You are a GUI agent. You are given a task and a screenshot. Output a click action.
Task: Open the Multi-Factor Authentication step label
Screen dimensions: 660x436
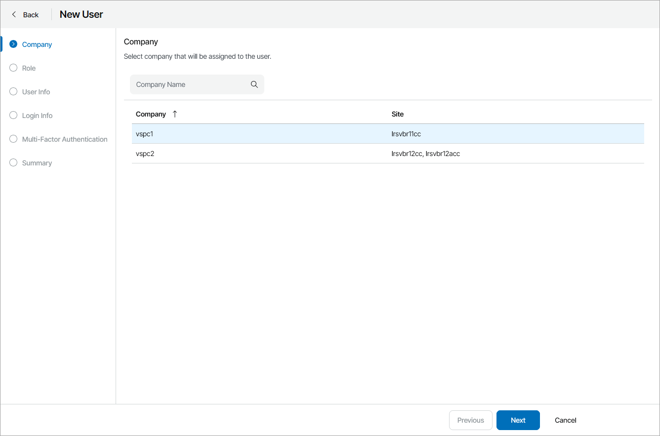pos(65,139)
